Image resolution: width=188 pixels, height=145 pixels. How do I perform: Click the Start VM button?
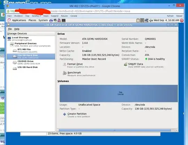click(x=9, y=16)
